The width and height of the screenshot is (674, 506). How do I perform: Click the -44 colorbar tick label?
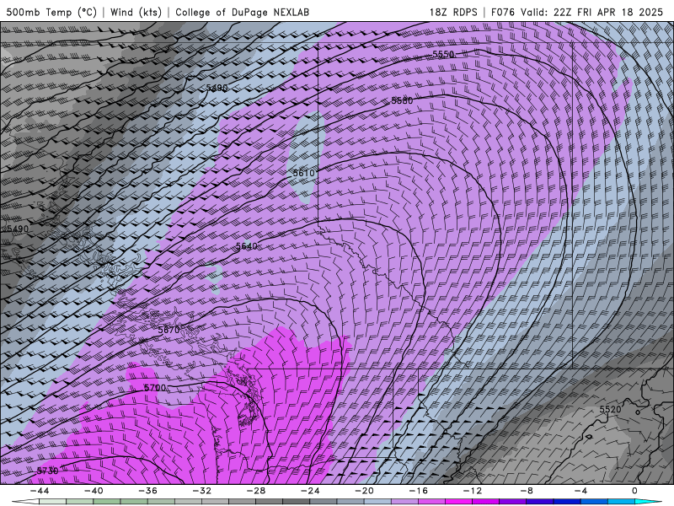(40, 491)
